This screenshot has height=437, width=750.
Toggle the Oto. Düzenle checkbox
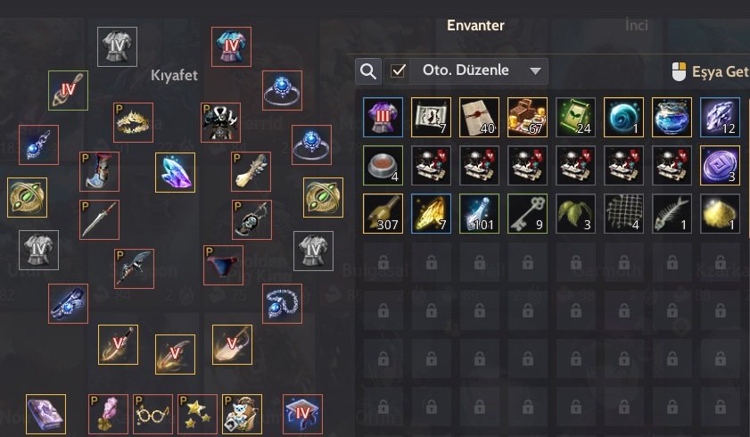[x=398, y=70]
